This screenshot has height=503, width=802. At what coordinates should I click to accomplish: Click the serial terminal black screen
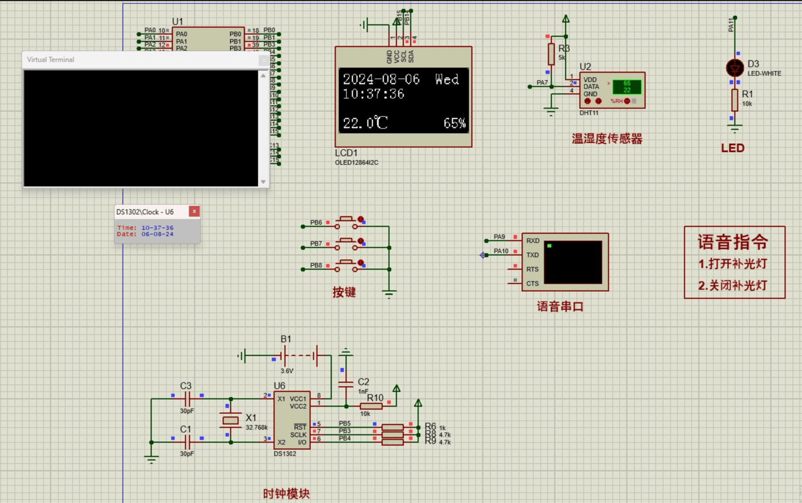[x=573, y=262]
